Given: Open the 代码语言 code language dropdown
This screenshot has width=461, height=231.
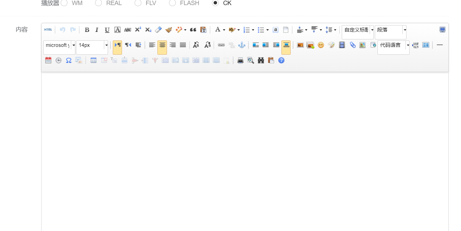Looking at the screenshot, I should [x=394, y=47].
